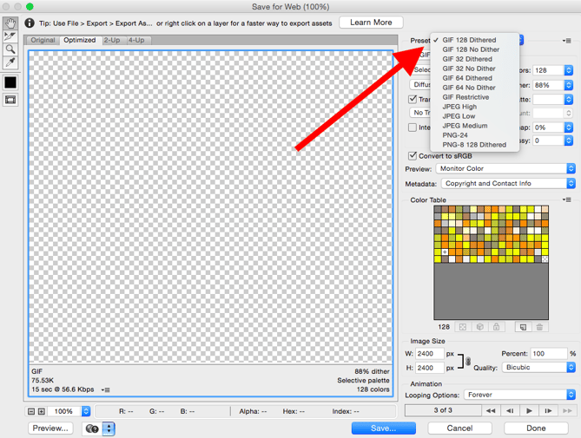Switch to the 2-Up tab
Image resolution: width=581 pixels, height=438 pixels.
[112, 40]
